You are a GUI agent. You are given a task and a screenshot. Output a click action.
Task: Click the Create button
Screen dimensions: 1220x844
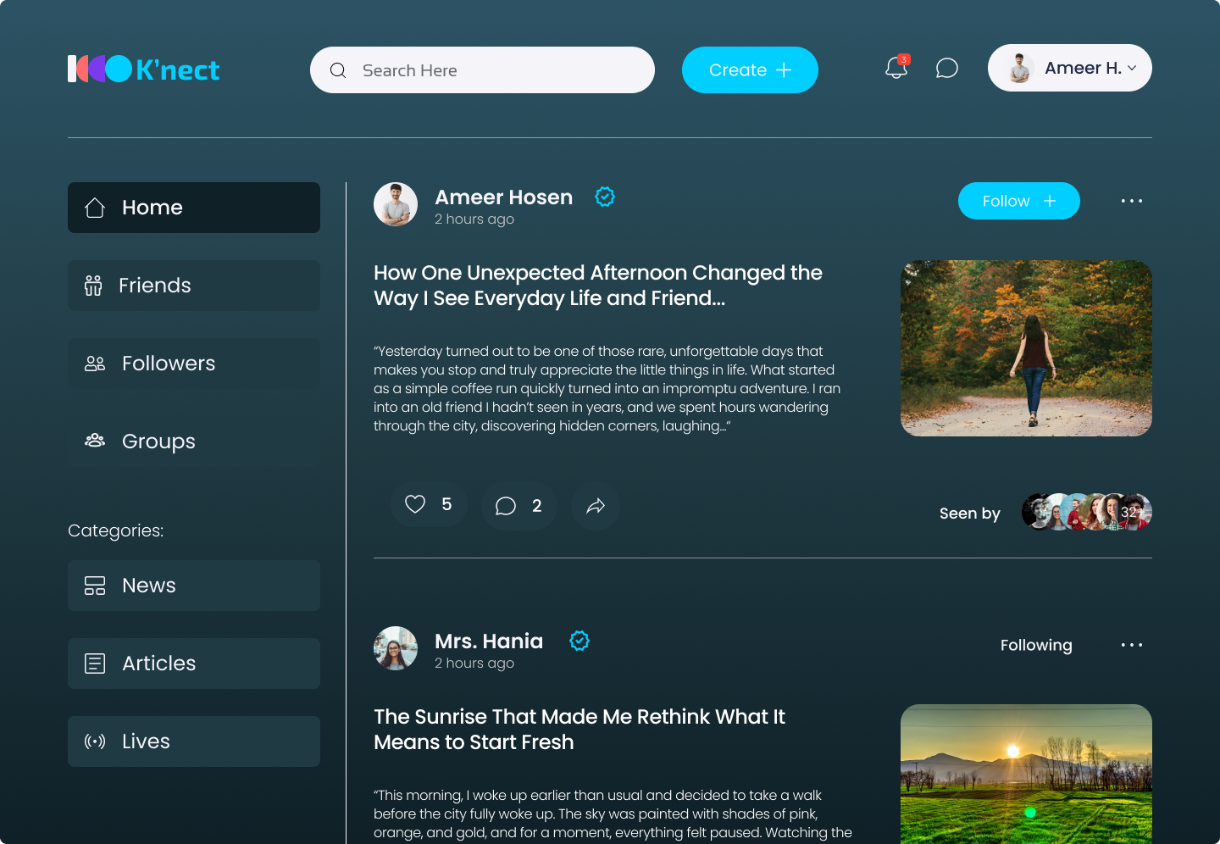click(750, 70)
